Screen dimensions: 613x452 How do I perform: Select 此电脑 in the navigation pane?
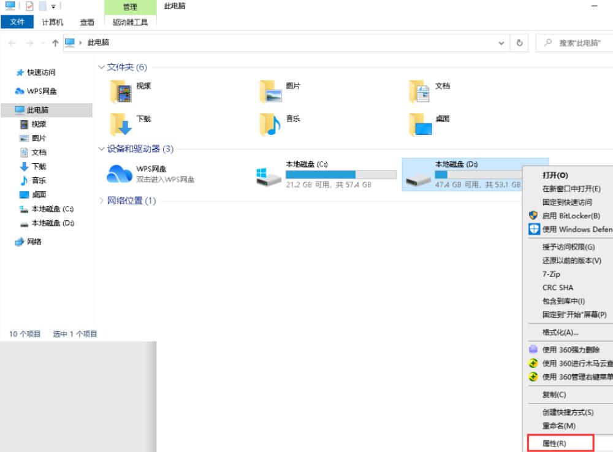click(x=47, y=110)
